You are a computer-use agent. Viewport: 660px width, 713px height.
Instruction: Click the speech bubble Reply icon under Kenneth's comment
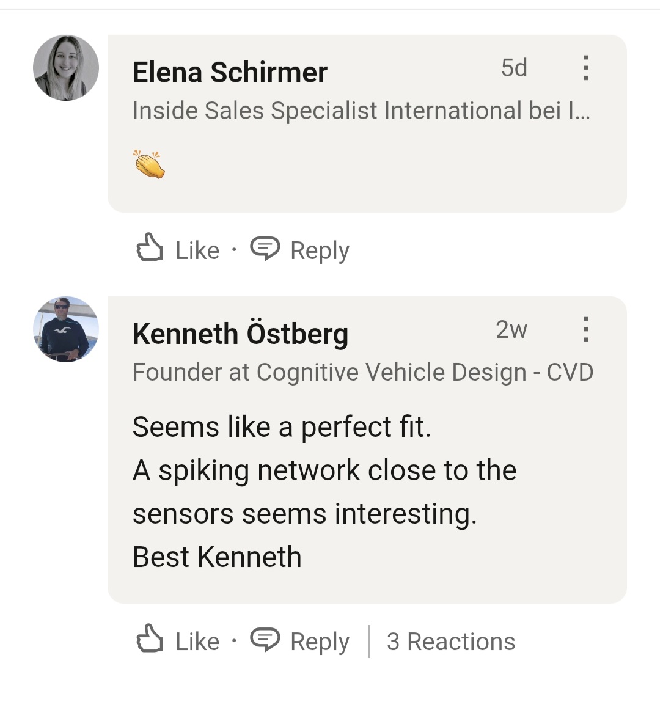click(x=265, y=639)
